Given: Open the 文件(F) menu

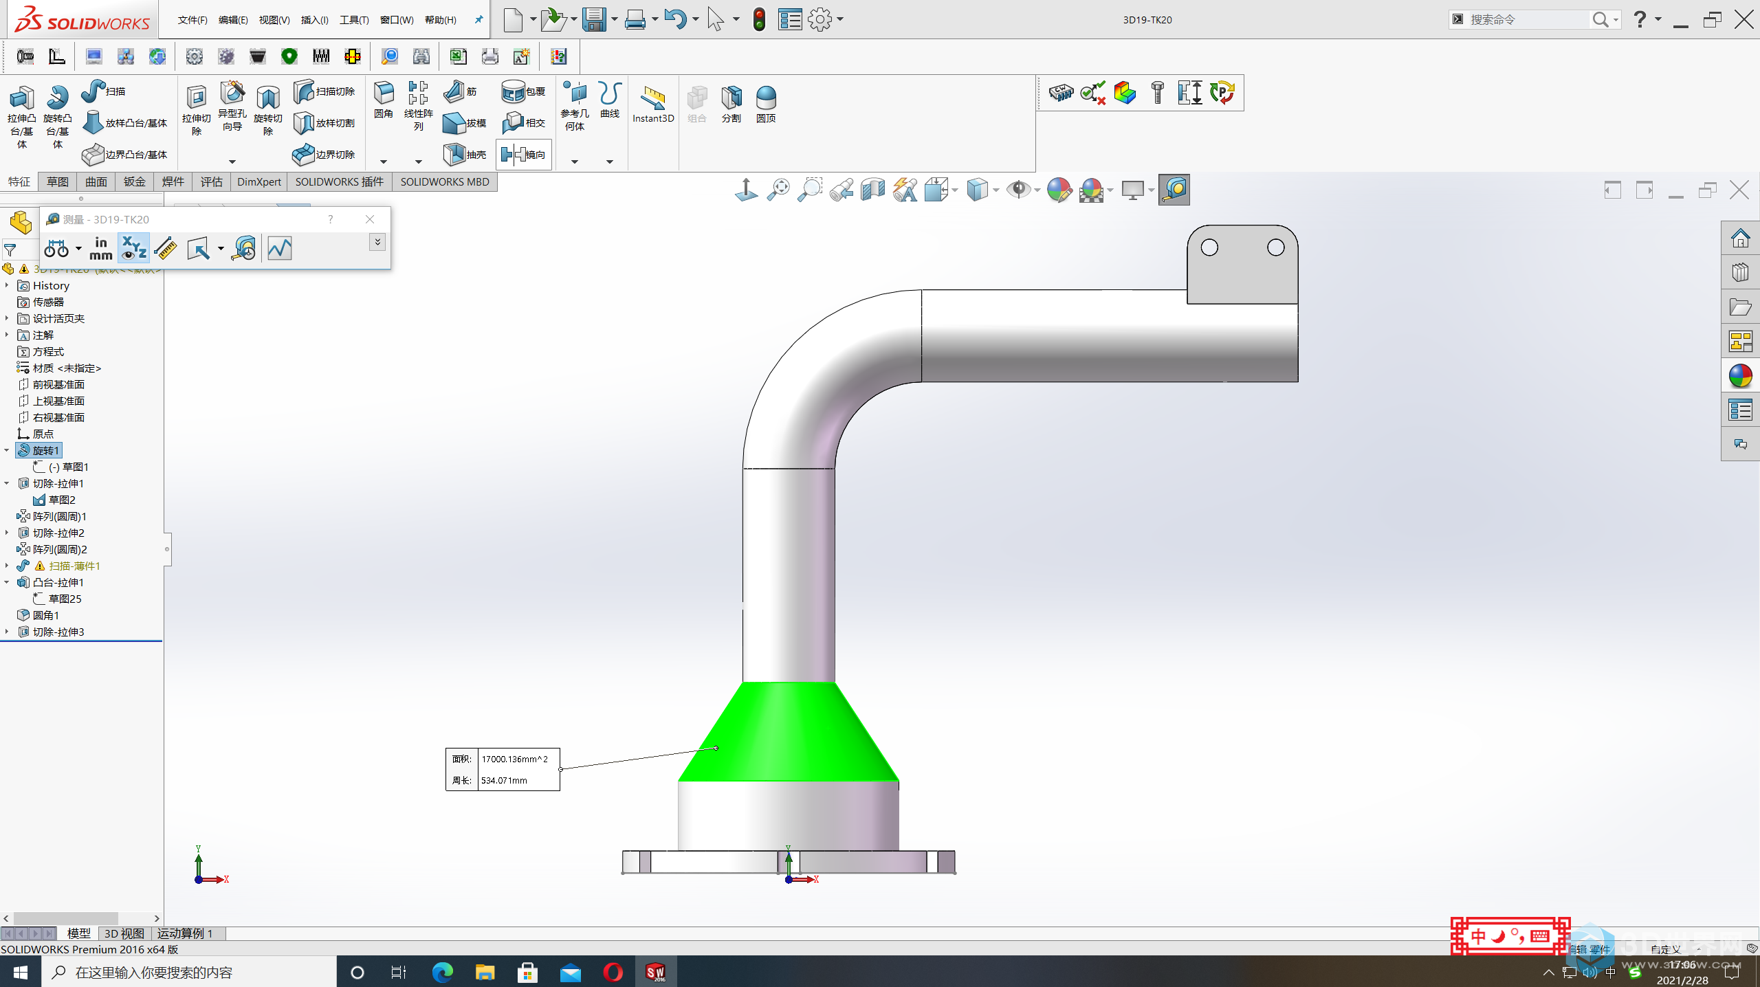Looking at the screenshot, I should pos(192,20).
